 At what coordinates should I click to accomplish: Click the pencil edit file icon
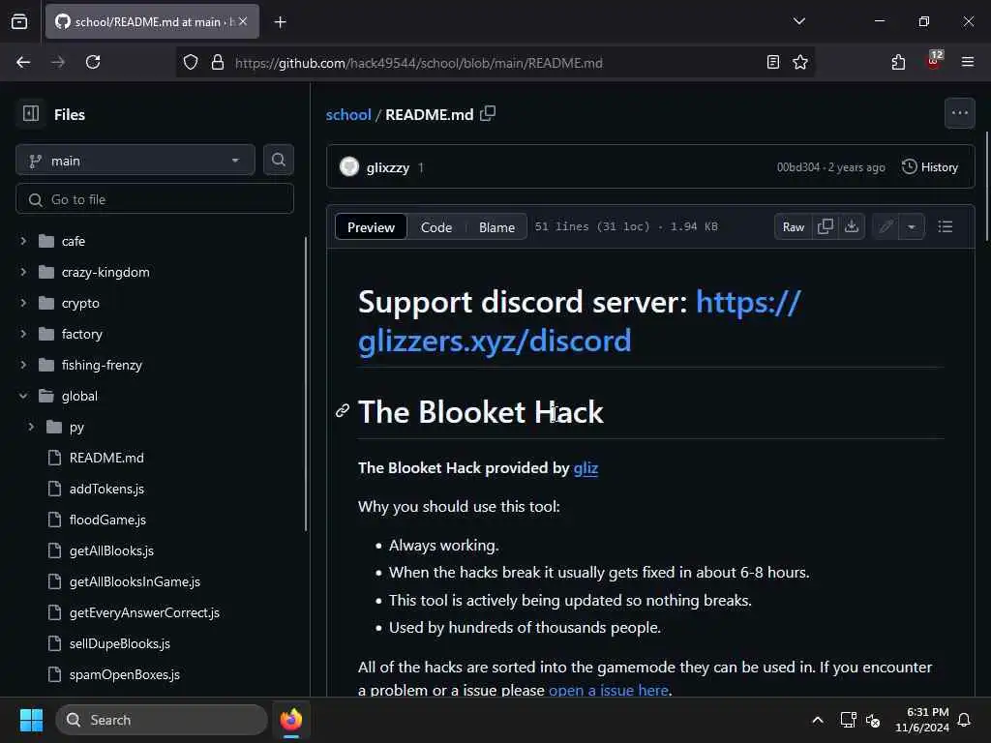point(886,226)
